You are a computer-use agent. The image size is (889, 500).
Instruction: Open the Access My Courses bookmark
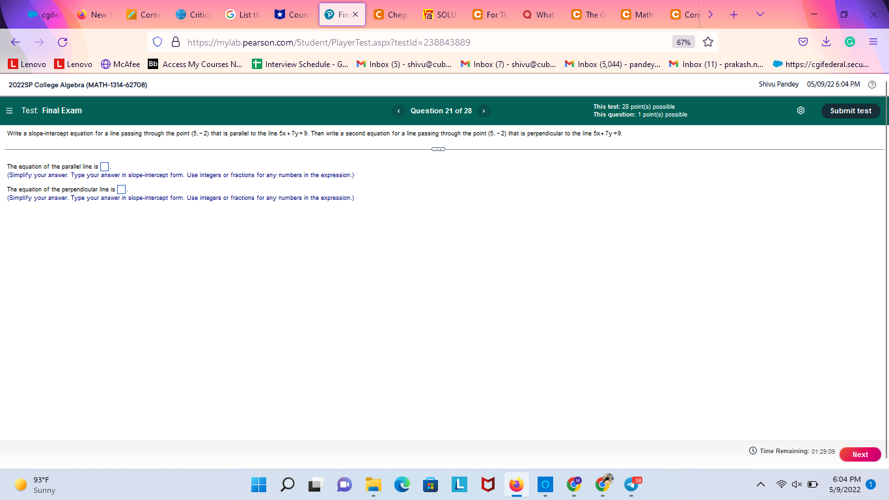pyautogui.click(x=195, y=64)
